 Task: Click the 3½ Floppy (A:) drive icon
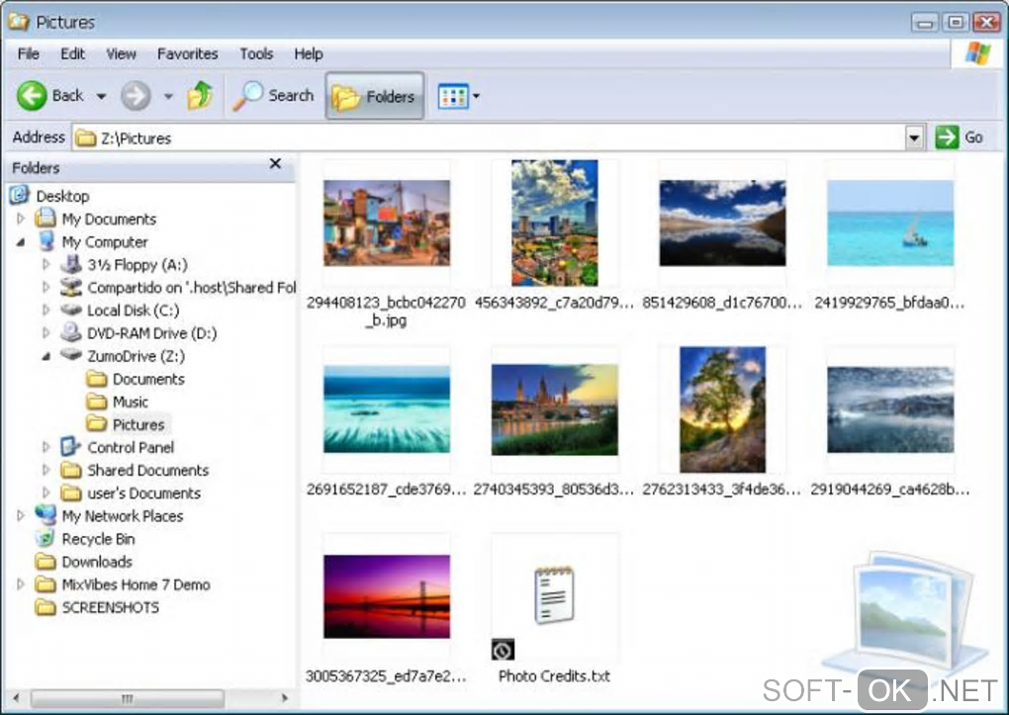[71, 264]
